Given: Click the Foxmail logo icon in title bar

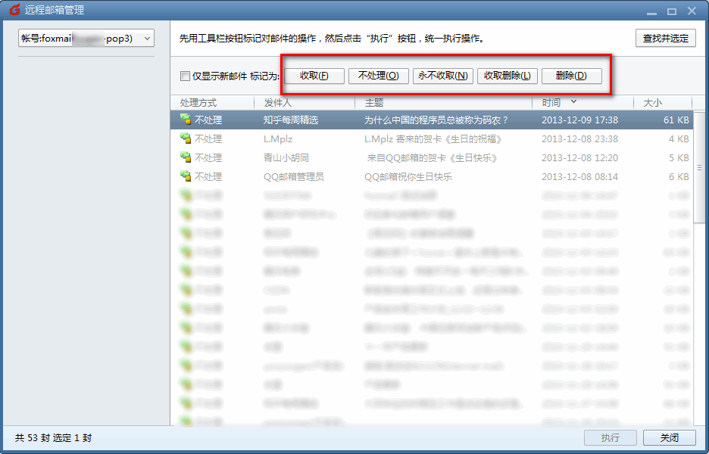Looking at the screenshot, I should (14, 11).
